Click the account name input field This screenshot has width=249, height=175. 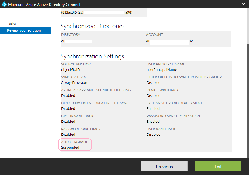tap(169, 42)
